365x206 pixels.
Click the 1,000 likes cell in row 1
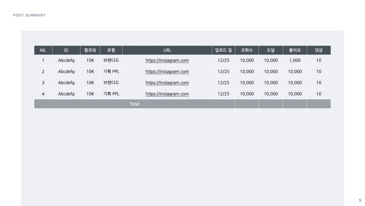click(x=295, y=60)
